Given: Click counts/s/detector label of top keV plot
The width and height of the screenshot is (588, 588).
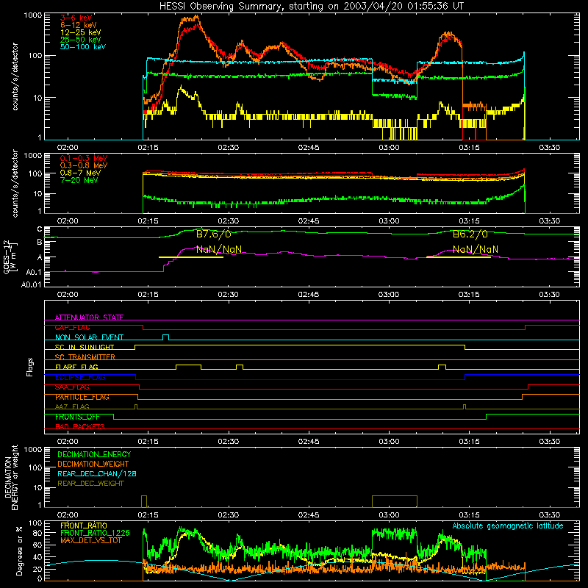Looking at the screenshot, I should 15,76.
